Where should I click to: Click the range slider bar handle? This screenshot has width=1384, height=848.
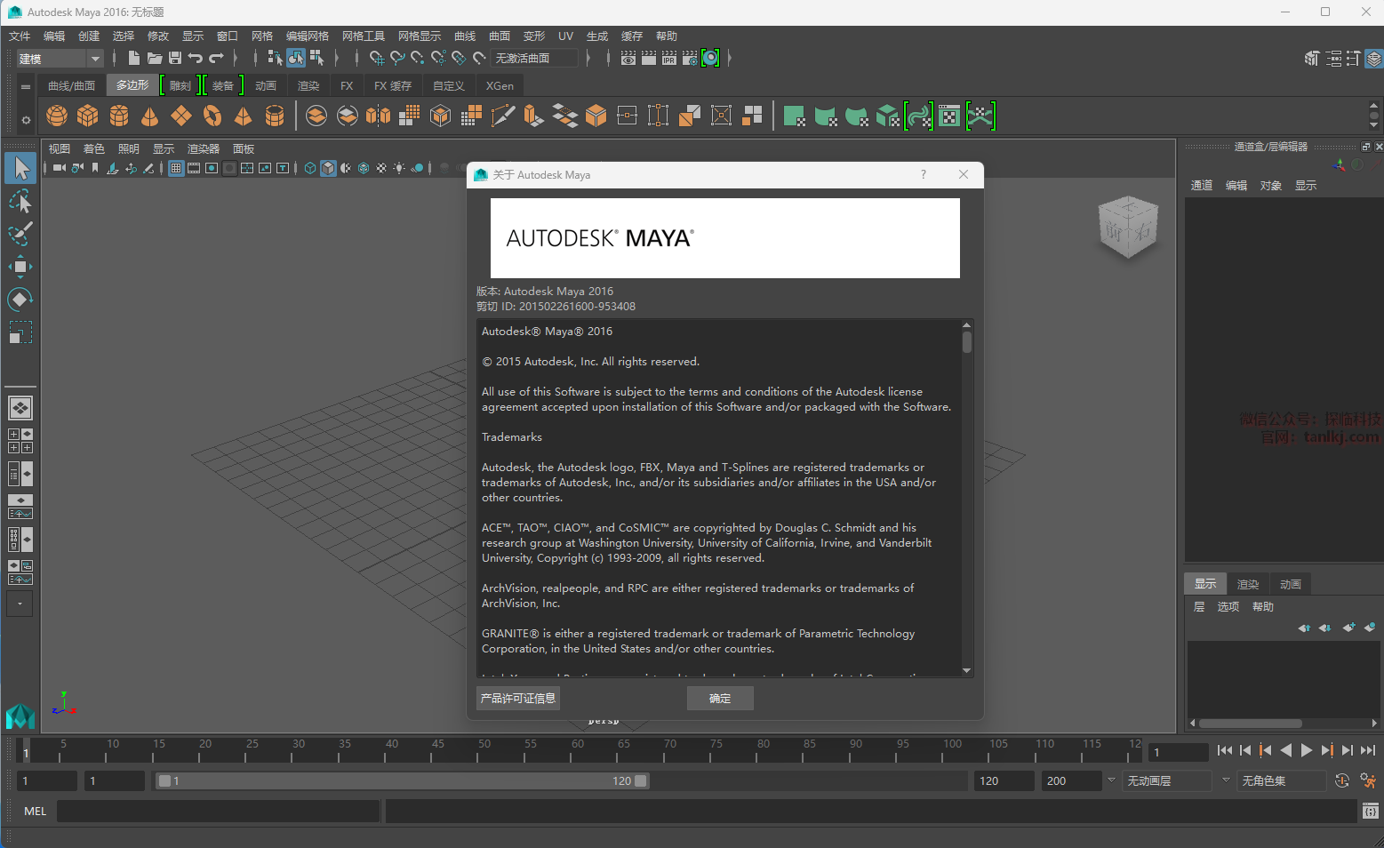click(x=403, y=781)
